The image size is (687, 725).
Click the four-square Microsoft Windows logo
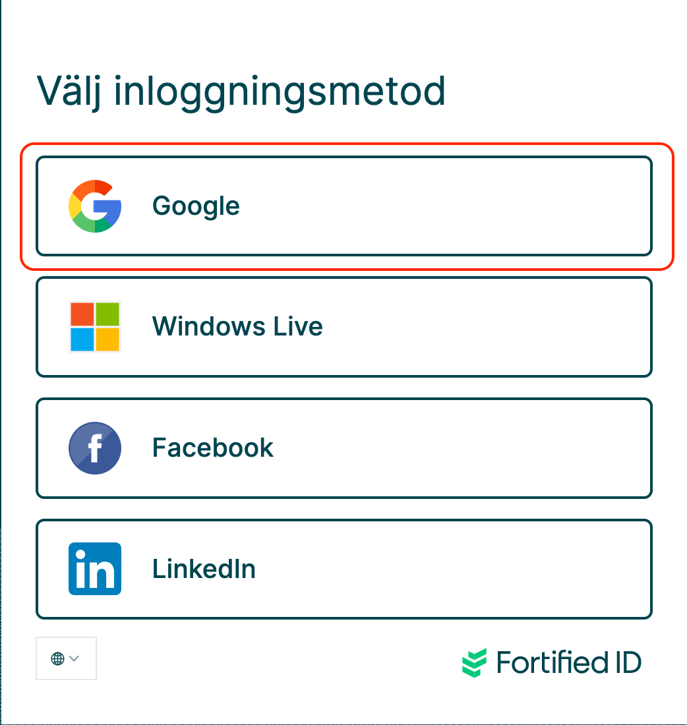point(95,327)
